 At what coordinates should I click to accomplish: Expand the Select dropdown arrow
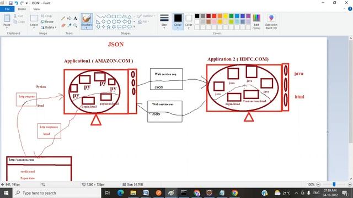pos(34,28)
